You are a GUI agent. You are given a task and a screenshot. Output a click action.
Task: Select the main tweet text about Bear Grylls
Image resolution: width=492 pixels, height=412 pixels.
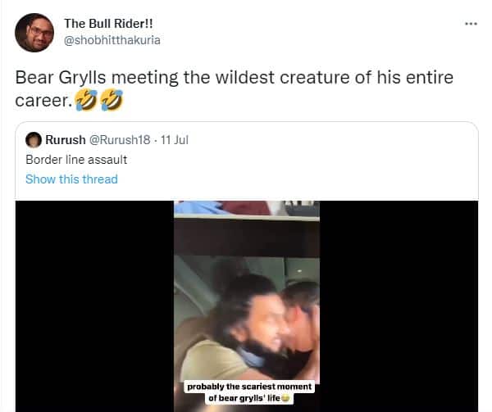(x=234, y=89)
